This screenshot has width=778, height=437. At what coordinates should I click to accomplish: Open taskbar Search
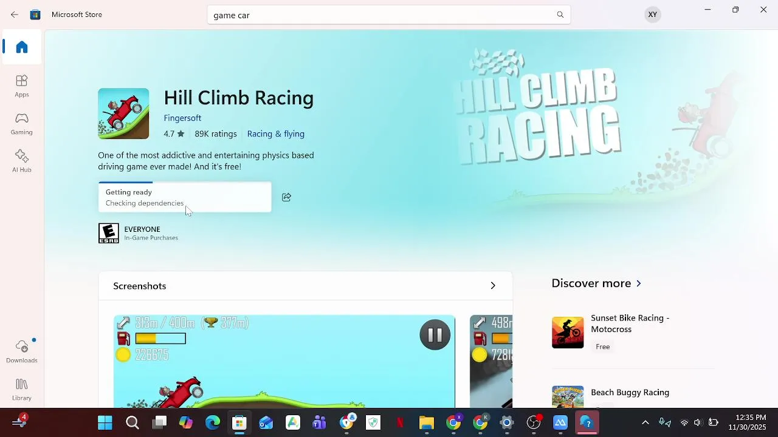[133, 422]
